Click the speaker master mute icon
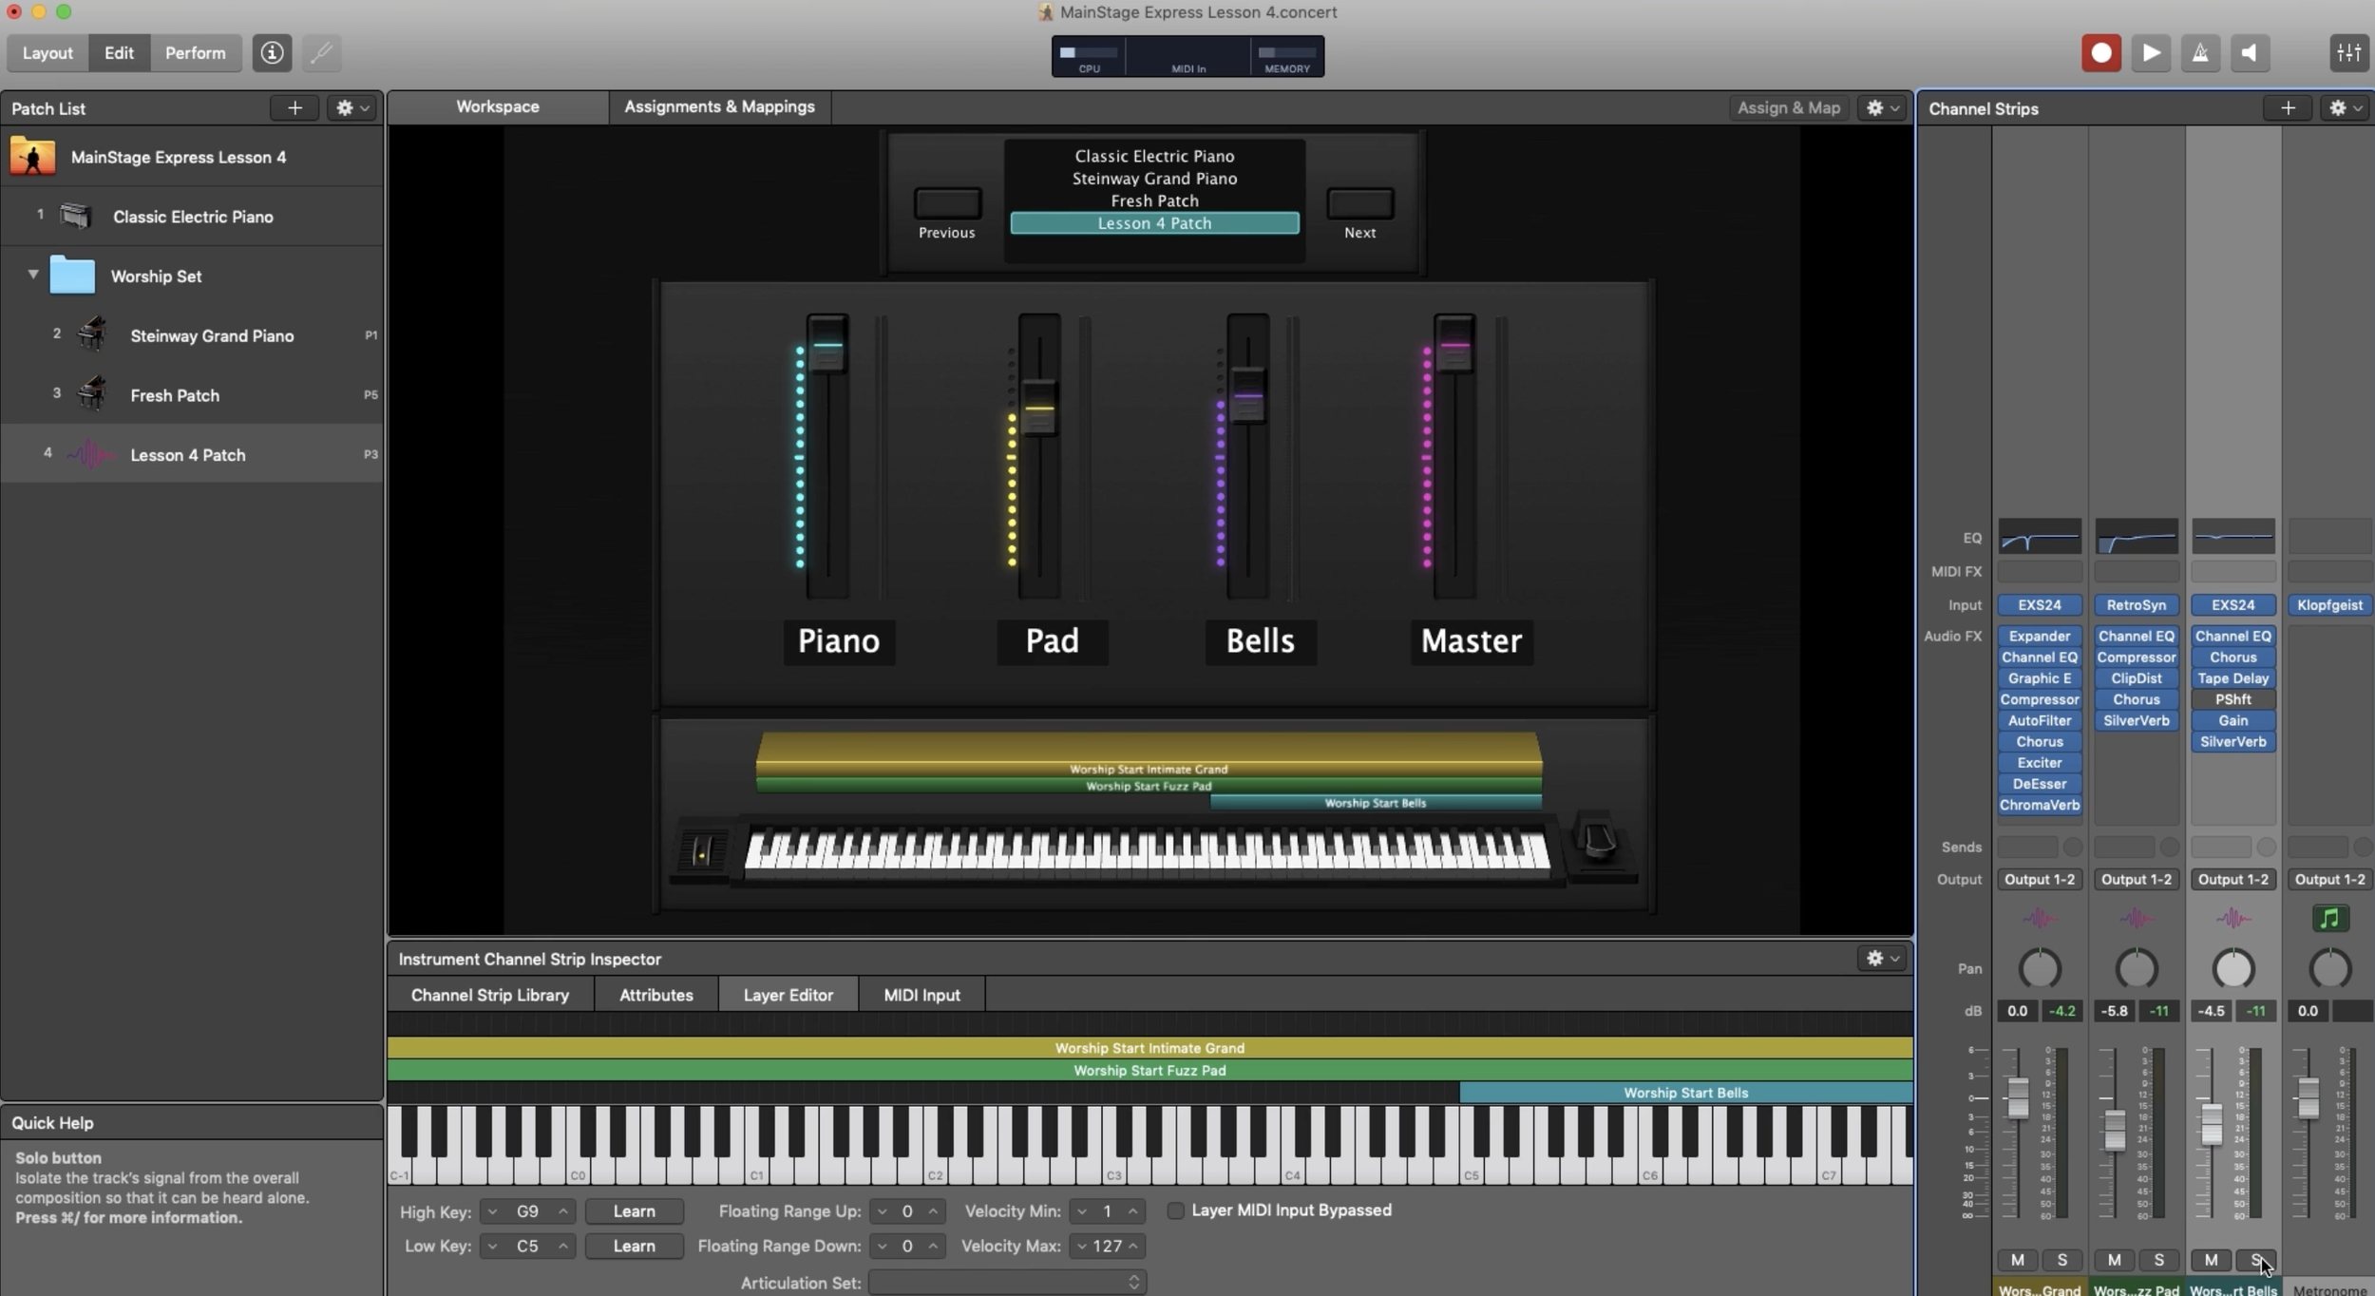Image resolution: width=2375 pixels, height=1296 pixels. coord(2250,53)
